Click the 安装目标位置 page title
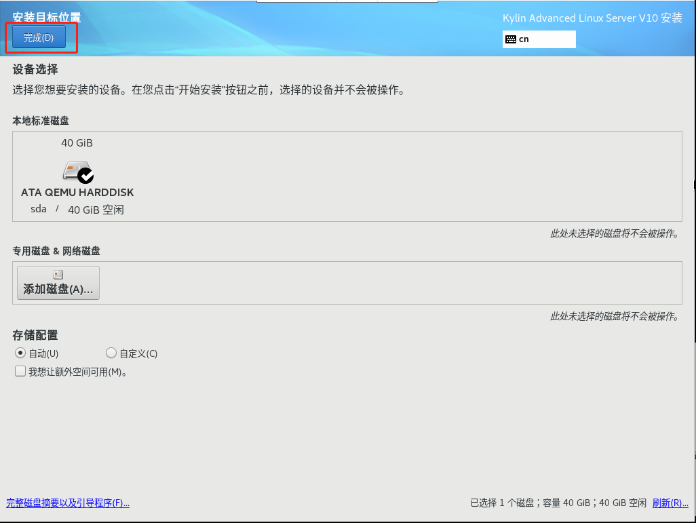The height and width of the screenshot is (523, 696). coord(46,17)
